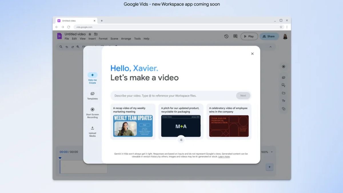Open the version history clock icon
Screen dimensions: 343x193
[226, 36]
